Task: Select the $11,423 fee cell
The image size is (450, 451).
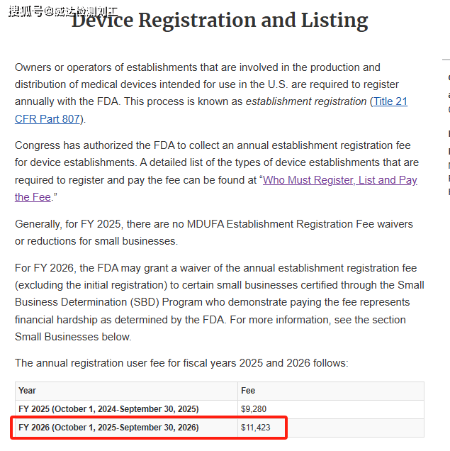Action: (x=256, y=428)
